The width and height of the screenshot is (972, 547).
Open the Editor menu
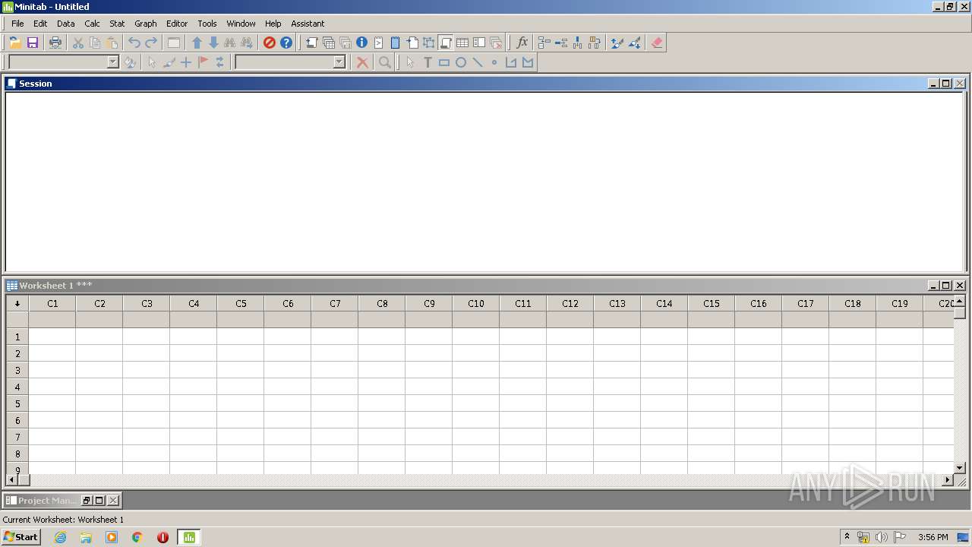[177, 24]
